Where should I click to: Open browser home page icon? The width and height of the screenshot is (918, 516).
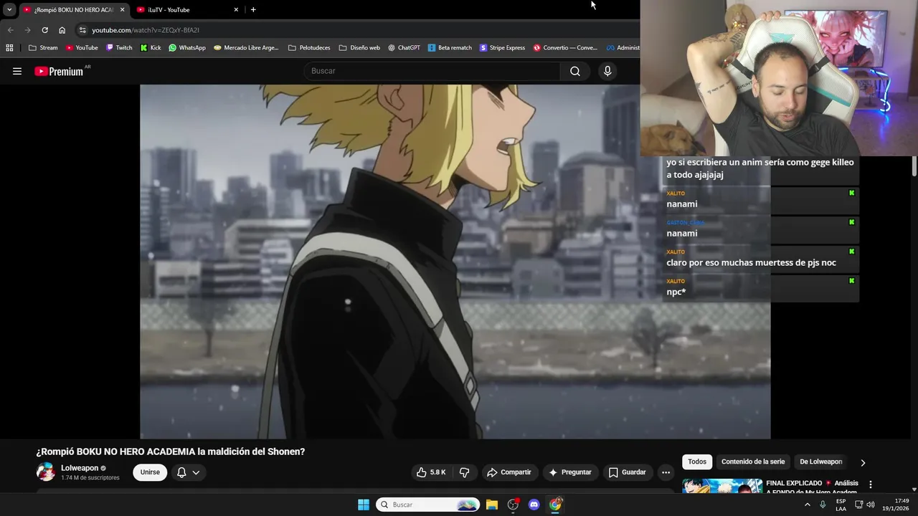click(x=62, y=30)
